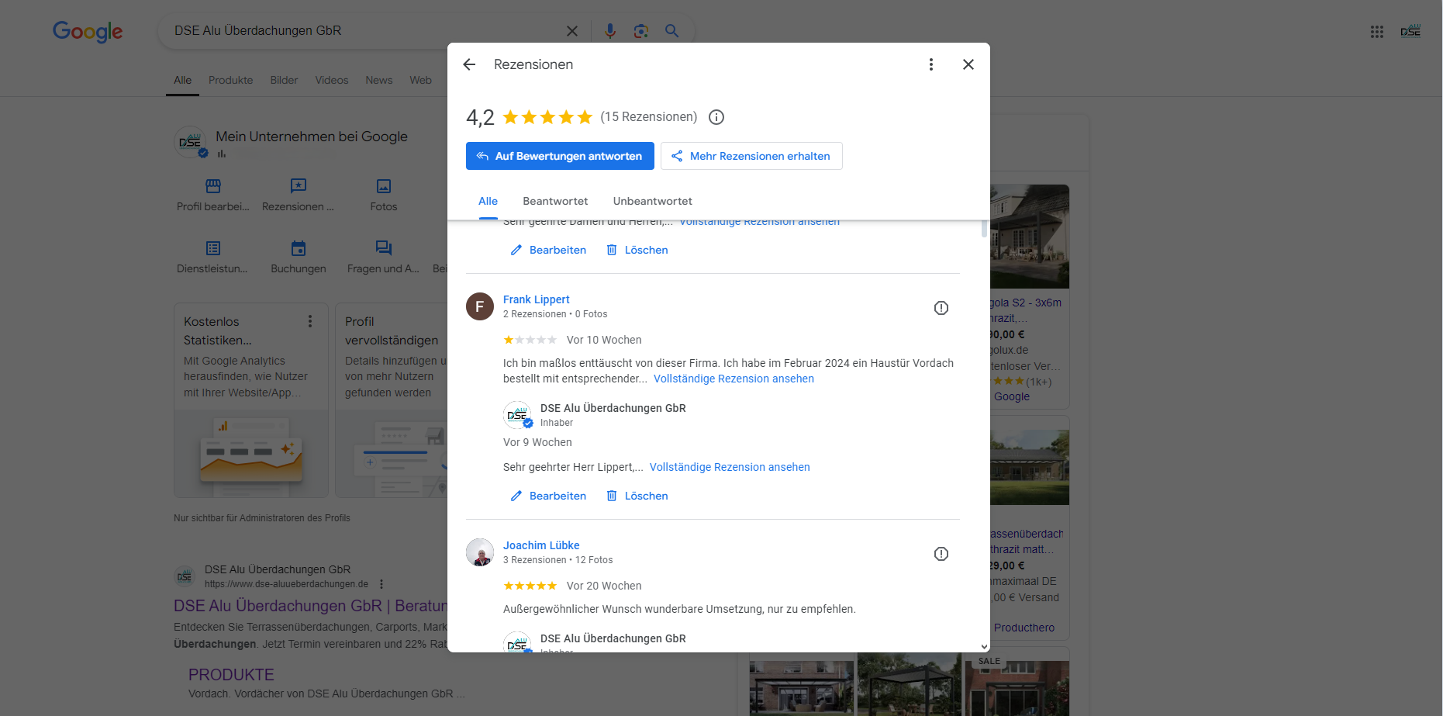
Task: Start voice search with microphone icon
Action: tap(610, 30)
